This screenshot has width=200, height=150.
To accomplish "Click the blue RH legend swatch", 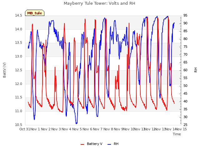I will (109, 144).
